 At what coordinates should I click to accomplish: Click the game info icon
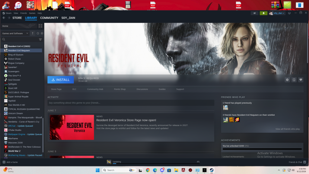294,80
